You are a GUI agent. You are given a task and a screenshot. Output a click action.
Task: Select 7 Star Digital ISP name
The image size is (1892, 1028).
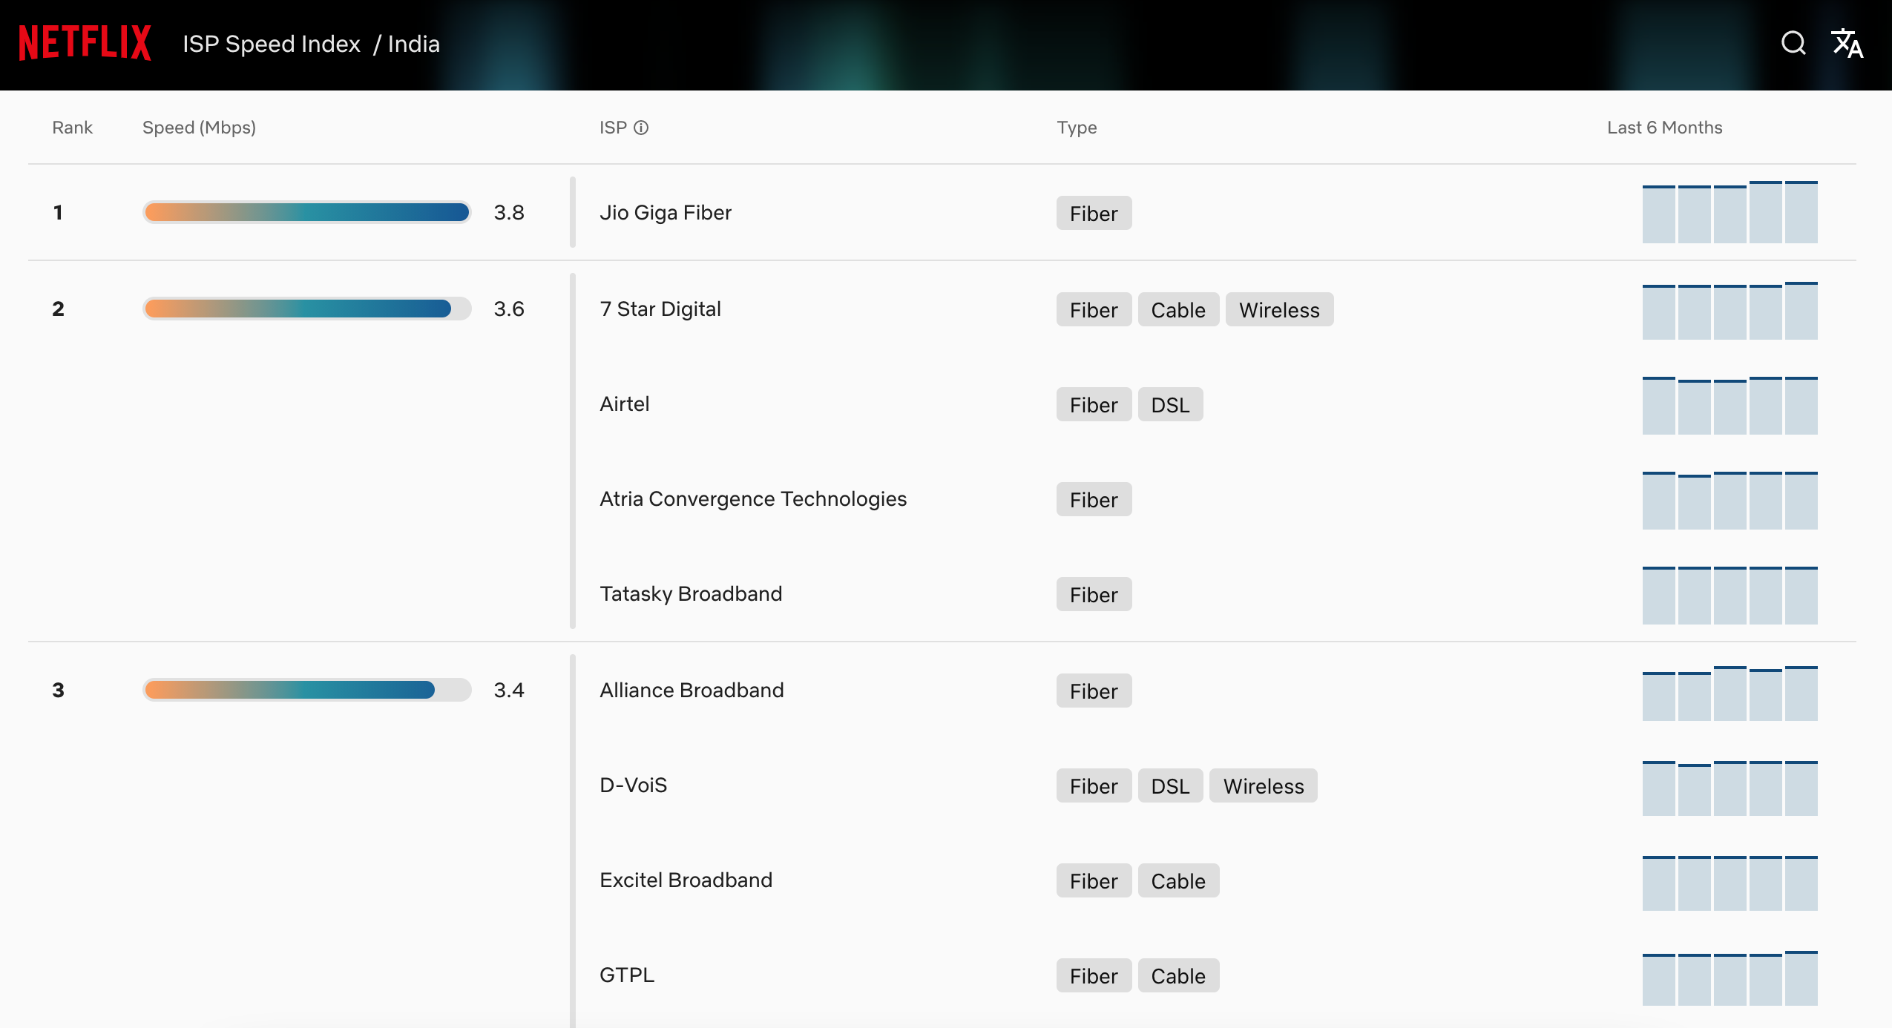click(660, 309)
